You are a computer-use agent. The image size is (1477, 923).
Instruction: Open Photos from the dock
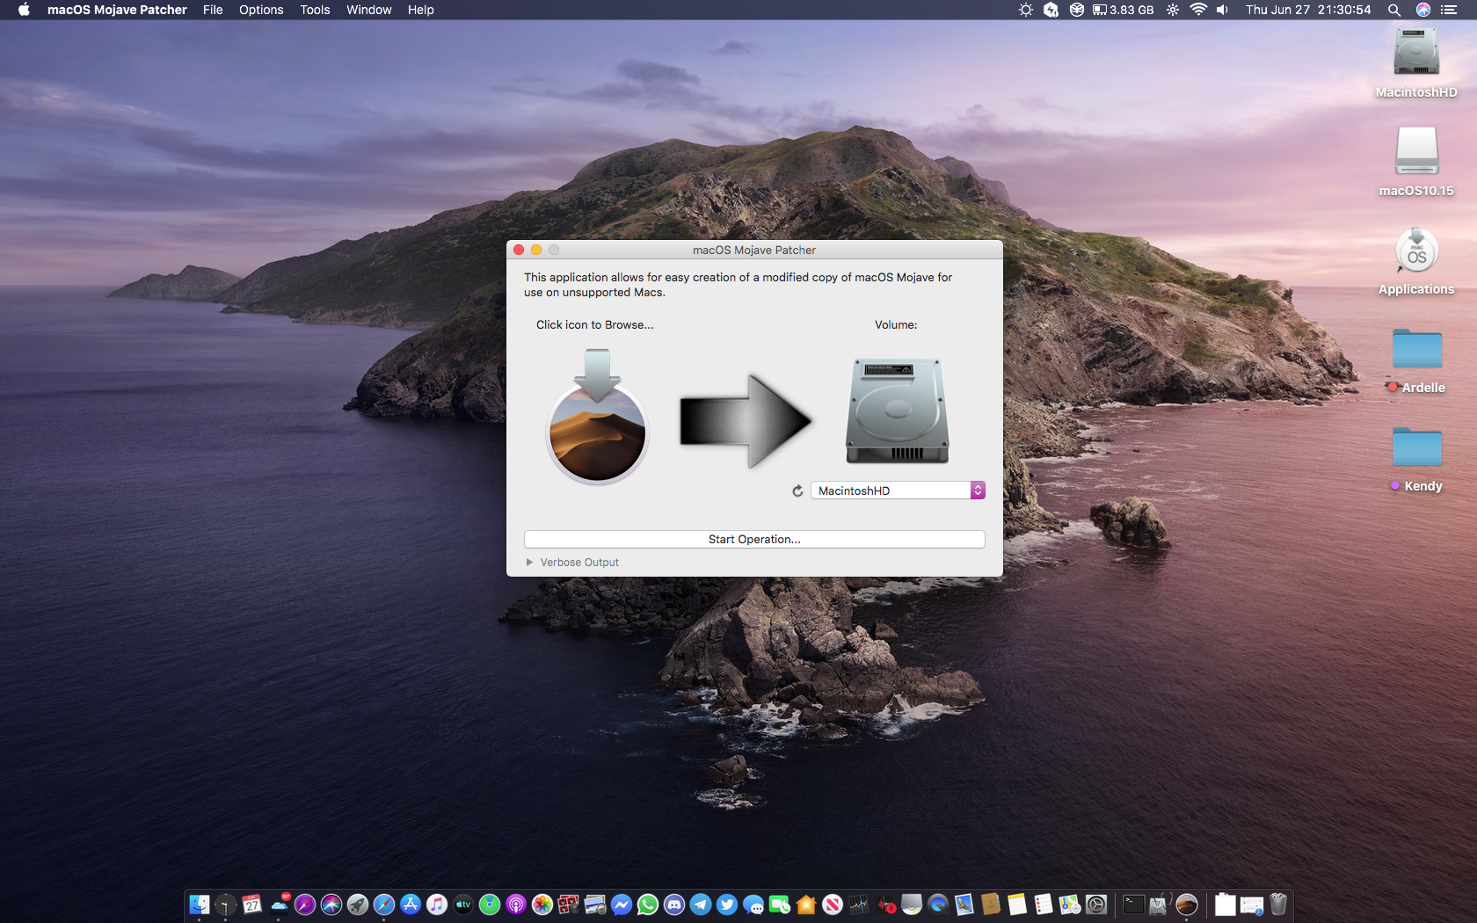(x=542, y=904)
